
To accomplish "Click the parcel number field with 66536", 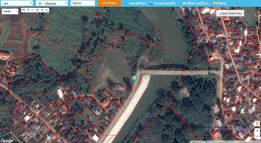I will coord(83,3).
